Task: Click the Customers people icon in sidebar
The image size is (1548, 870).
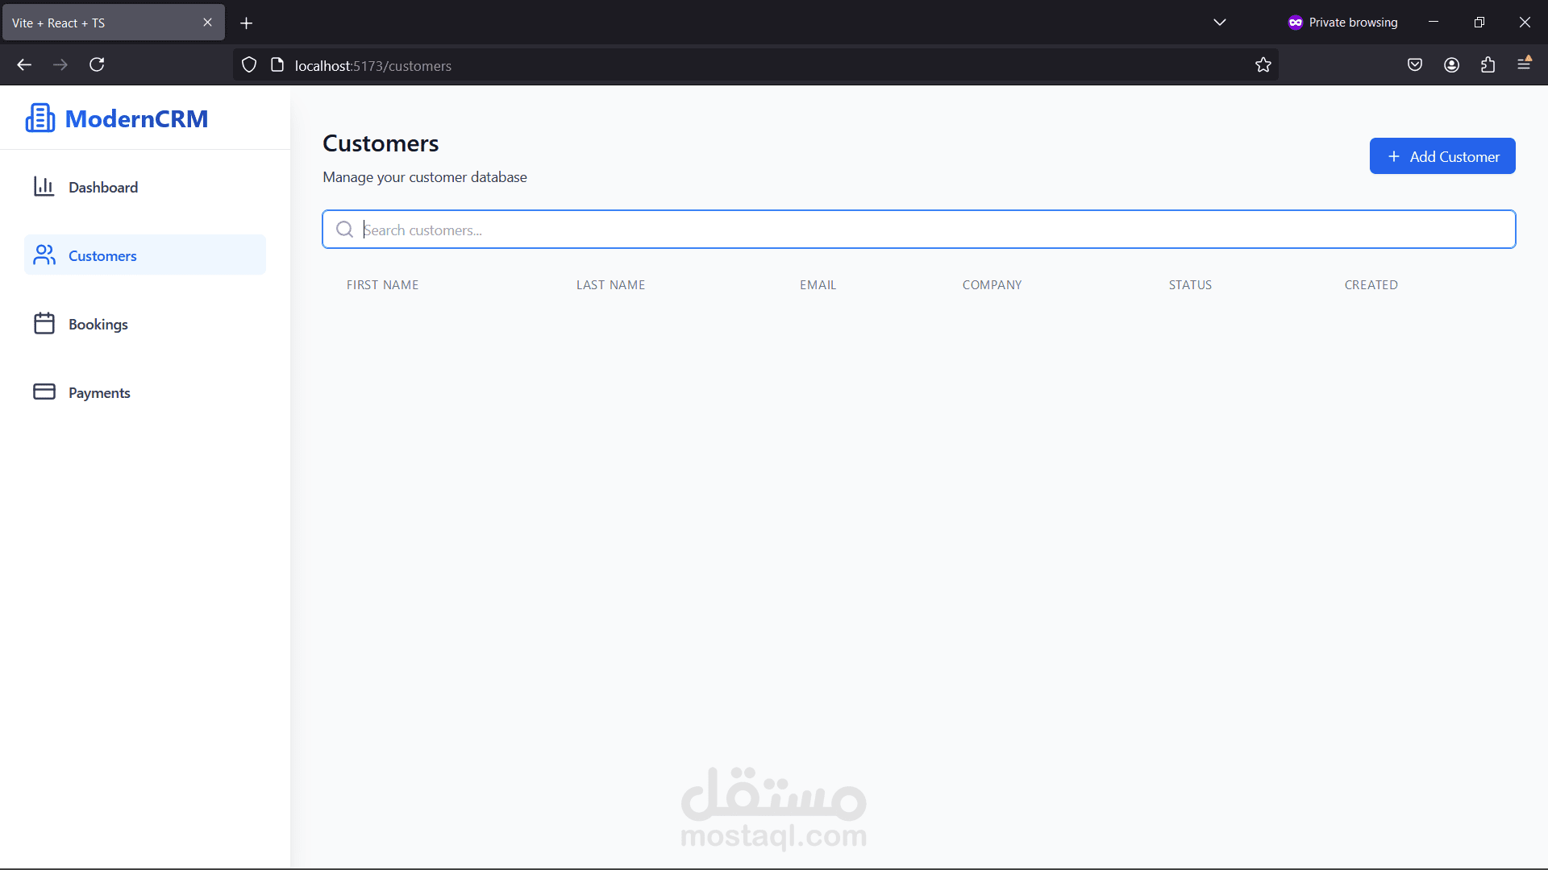Action: (x=44, y=255)
